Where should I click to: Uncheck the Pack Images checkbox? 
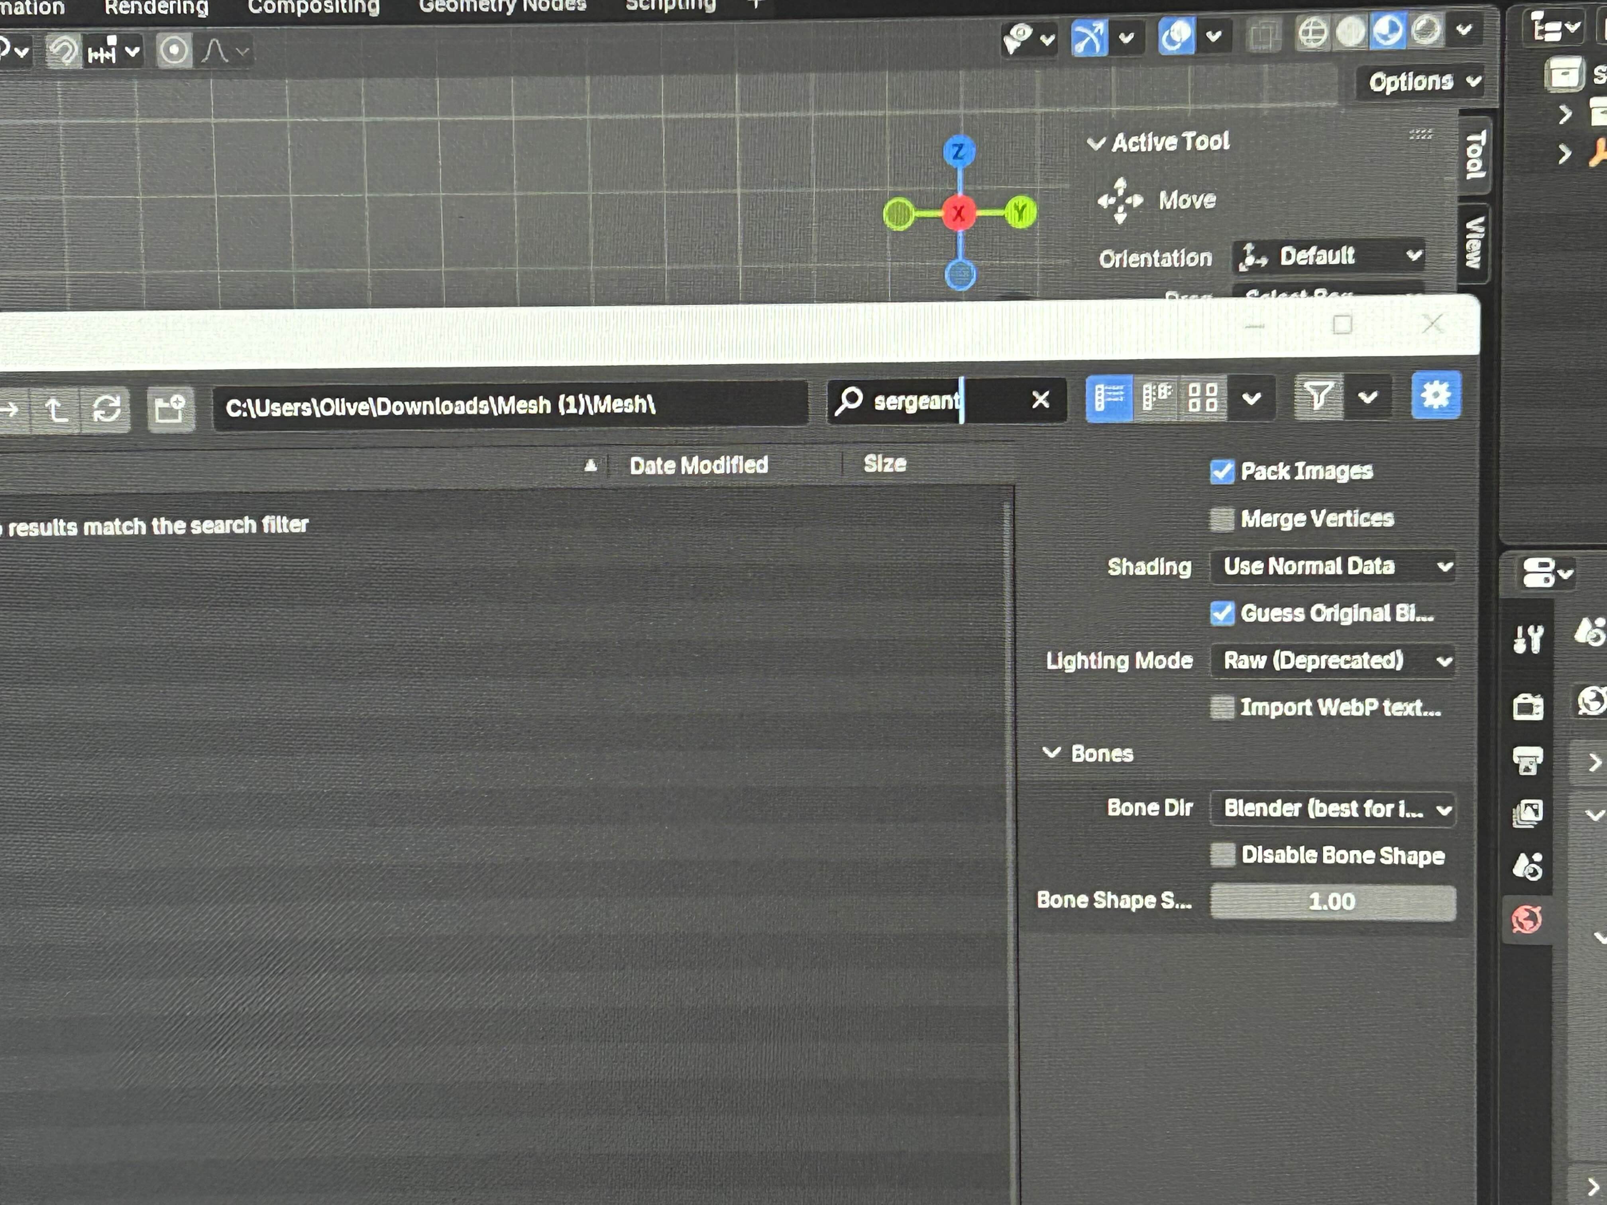1222,471
